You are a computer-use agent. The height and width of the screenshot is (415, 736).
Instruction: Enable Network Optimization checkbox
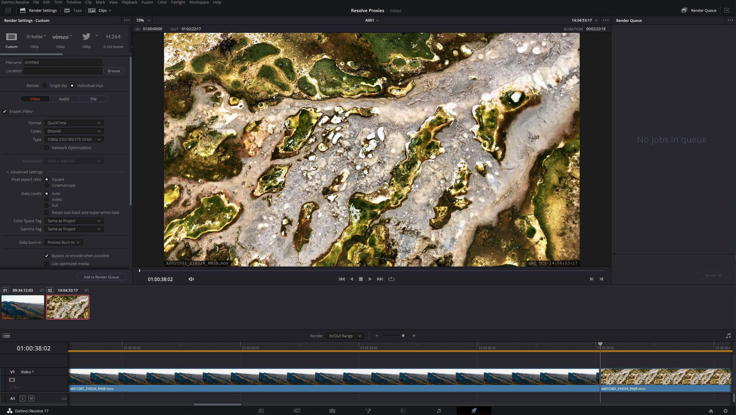pyautogui.click(x=47, y=148)
